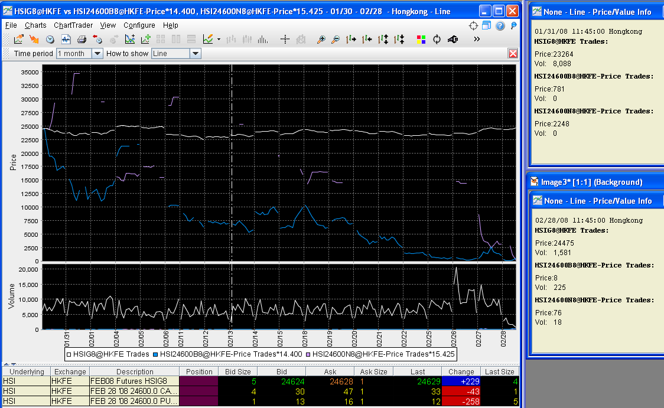Toggle the HSI24600N8 Price Trades legend marker
Screen dimensions: 664x408
308,354
